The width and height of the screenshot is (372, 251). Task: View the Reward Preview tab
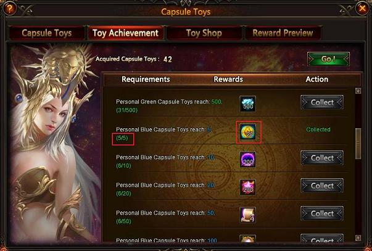tap(283, 33)
